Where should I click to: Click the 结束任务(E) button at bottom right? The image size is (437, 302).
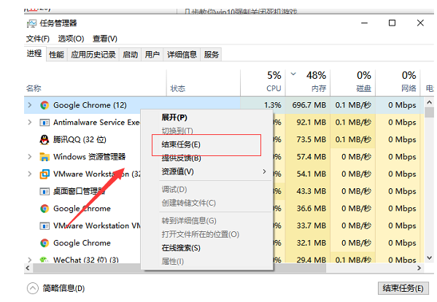pyautogui.click(x=403, y=288)
